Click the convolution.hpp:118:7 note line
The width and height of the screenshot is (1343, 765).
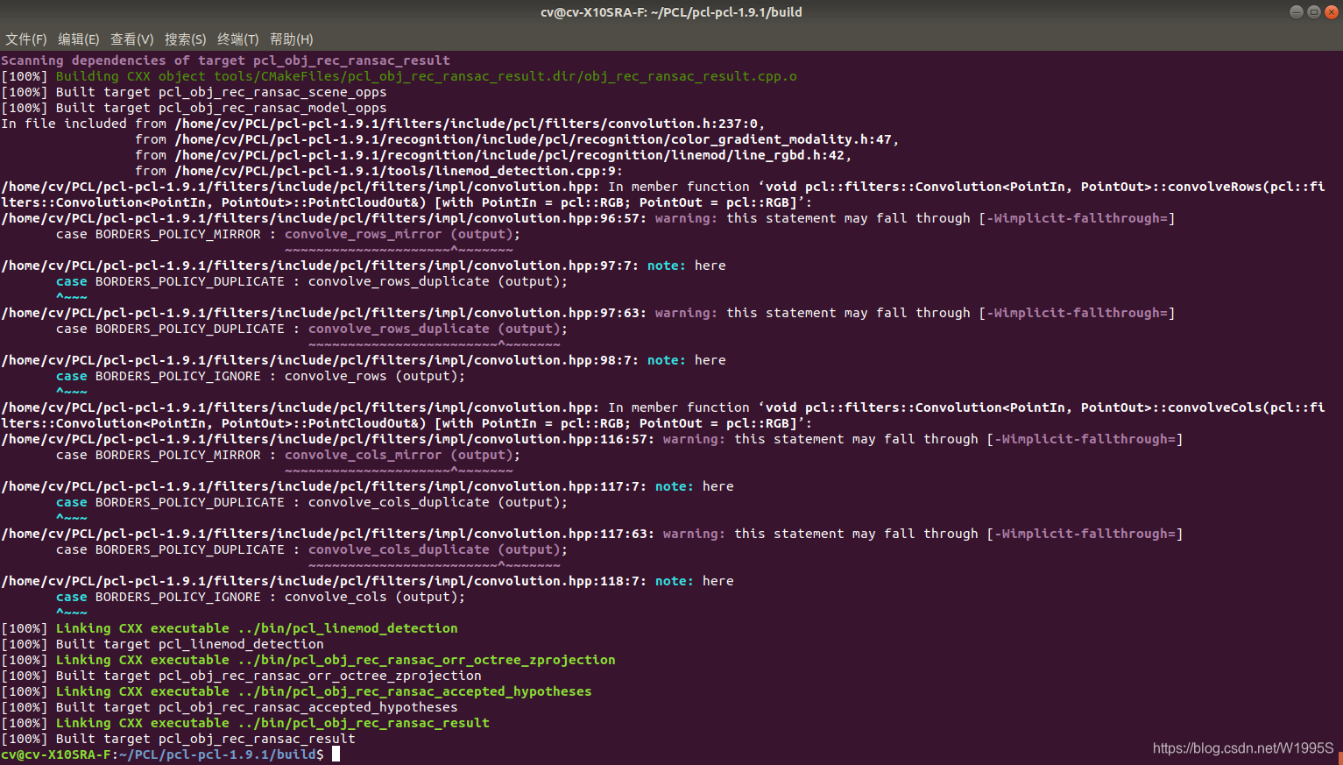coord(367,581)
